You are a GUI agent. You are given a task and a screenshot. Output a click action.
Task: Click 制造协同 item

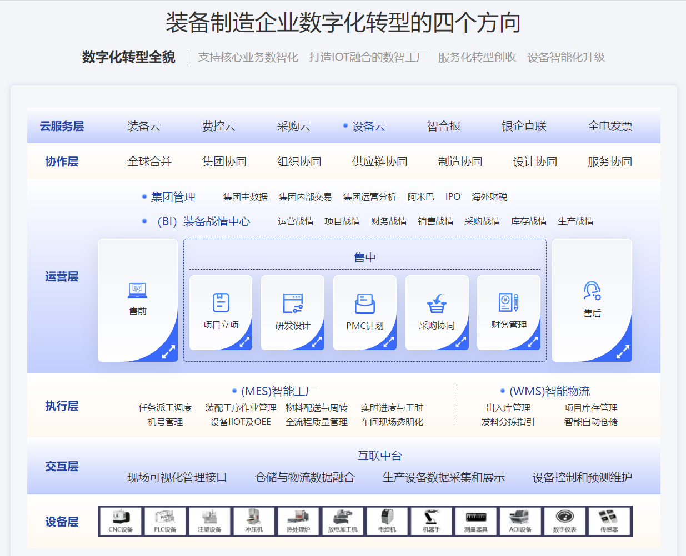[460, 161]
